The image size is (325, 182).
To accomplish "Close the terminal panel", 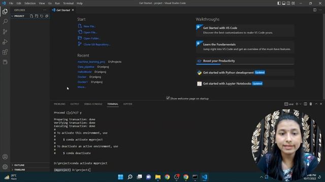I will [321, 104].
